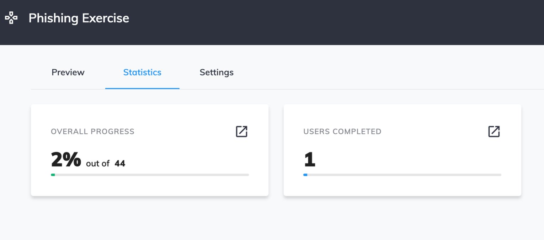This screenshot has height=240, width=544.
Task: Click the Users Completed progress bar
Action: [x=402, y=175]
